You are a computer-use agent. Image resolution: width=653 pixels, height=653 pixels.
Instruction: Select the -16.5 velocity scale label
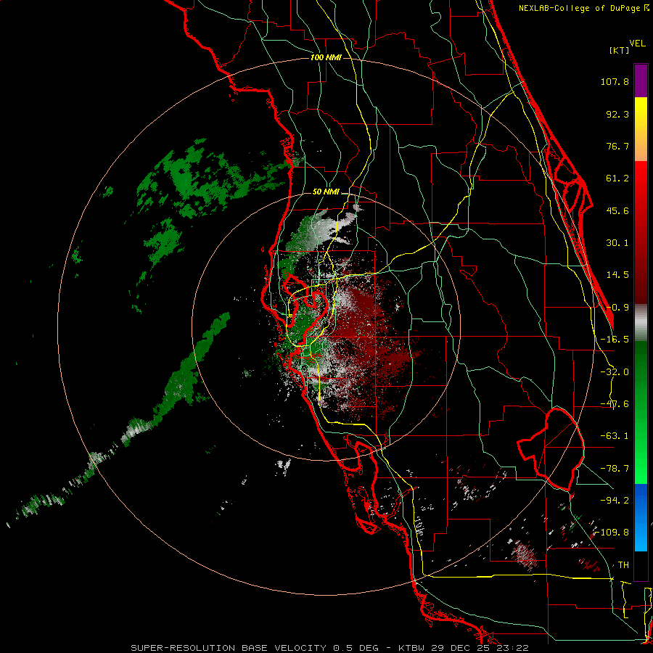point(615,340)
